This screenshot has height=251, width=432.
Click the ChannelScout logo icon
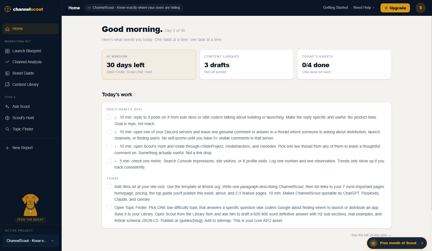8,9
